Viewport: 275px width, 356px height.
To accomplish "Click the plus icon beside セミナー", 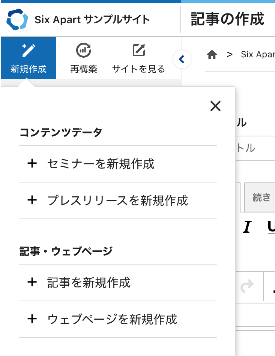I will 32,164.
